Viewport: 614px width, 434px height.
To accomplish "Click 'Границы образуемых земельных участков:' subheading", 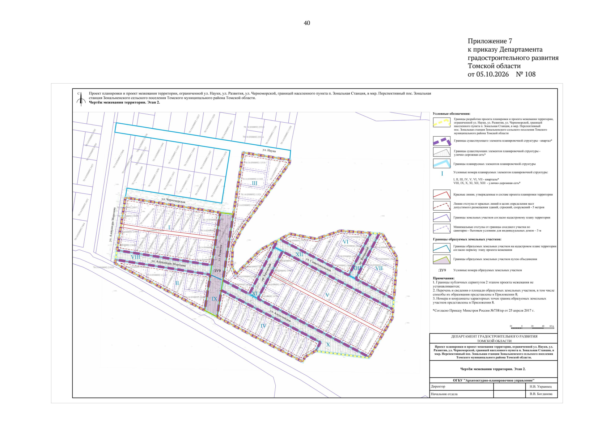I will (467, 239).
